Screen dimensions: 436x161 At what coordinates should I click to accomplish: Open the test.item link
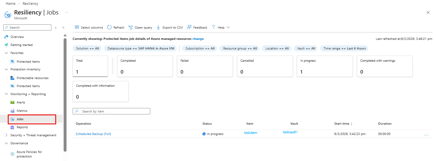(x=251, y=133)
